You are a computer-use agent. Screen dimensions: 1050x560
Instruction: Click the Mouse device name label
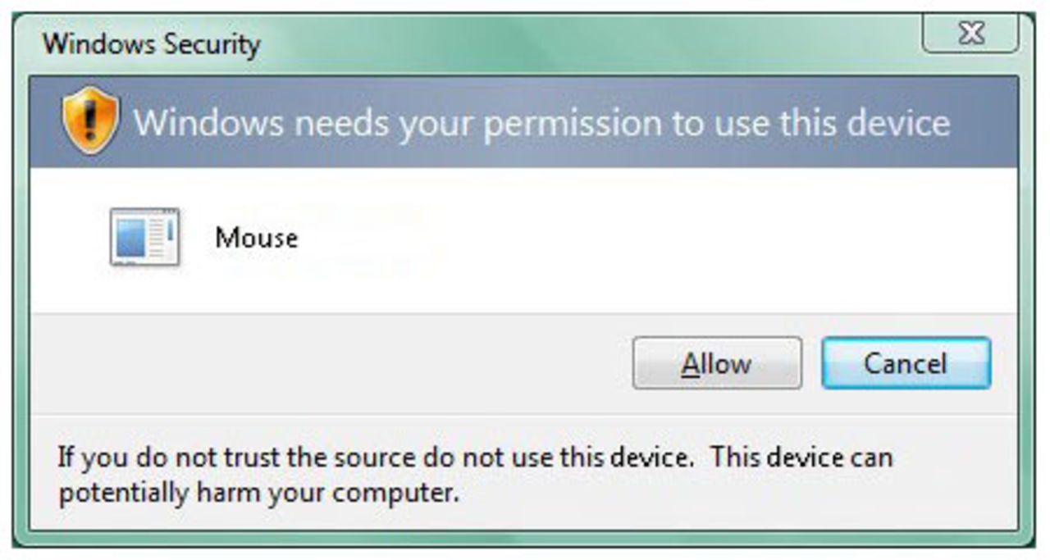[x=256, y=238]
